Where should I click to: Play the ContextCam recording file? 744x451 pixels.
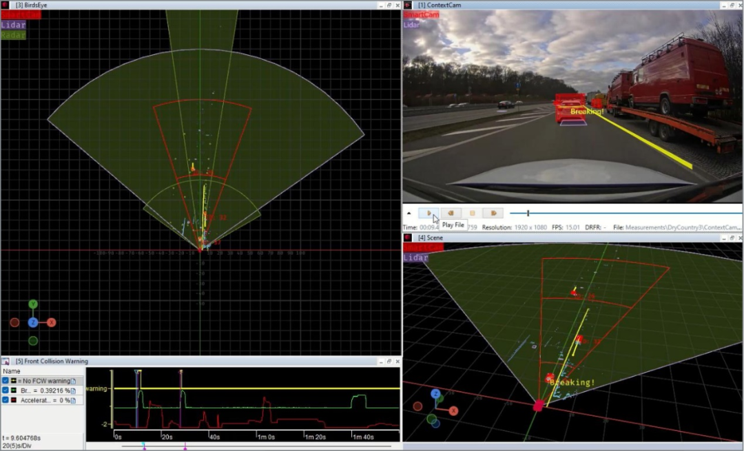pyautogui.click(x=428, y=213)
